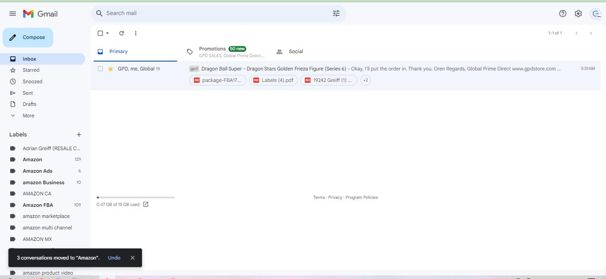Click Undo in the notification
The height and width of the screenshot is (279, 606).
point(114,258)
